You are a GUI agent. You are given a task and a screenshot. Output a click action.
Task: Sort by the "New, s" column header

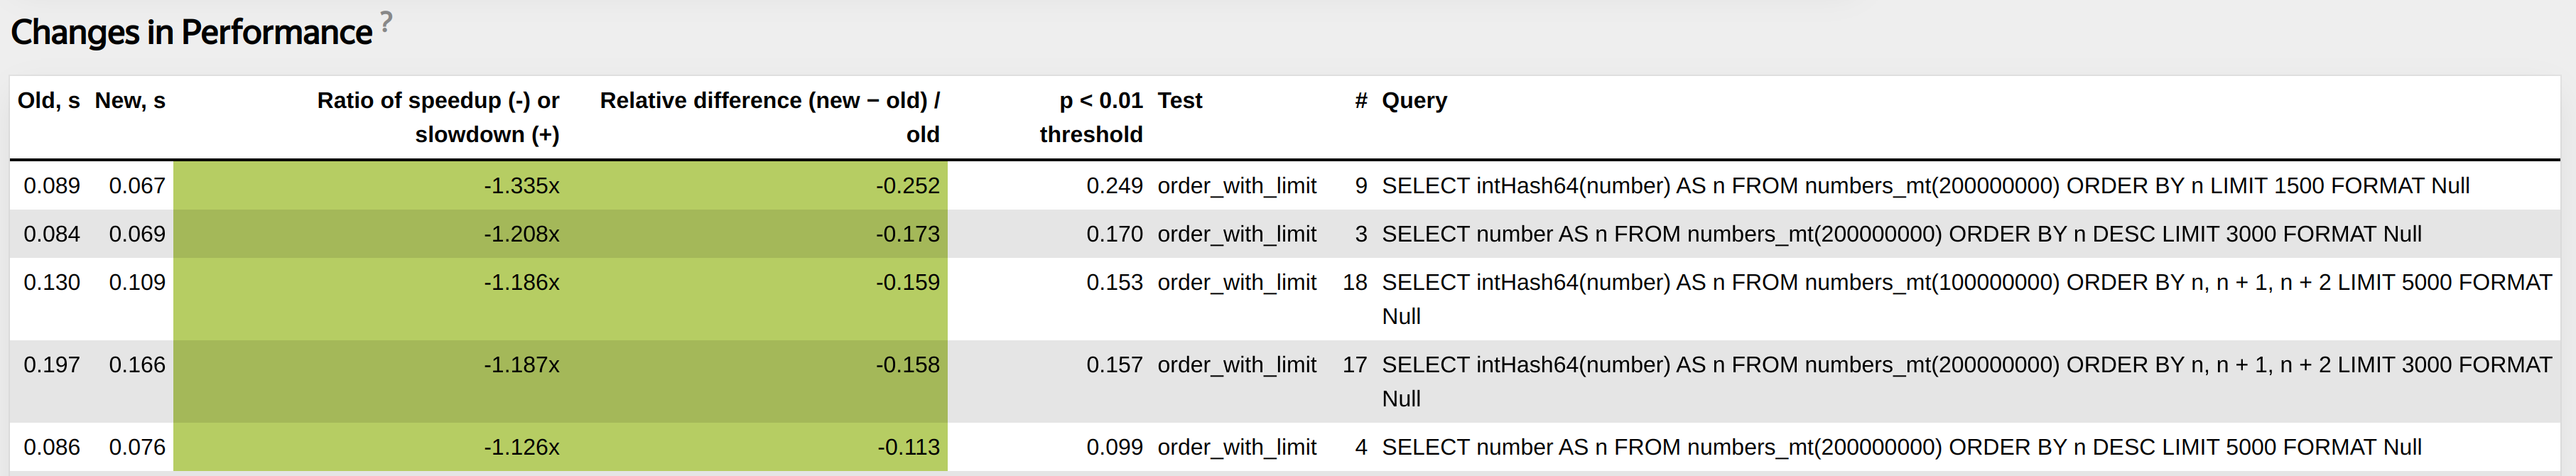coord(130,101)
